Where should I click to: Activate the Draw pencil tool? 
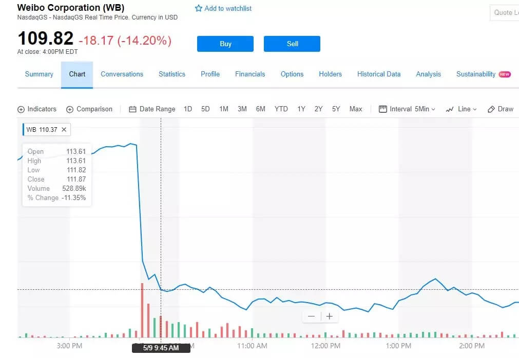click(x=491, y=109)
